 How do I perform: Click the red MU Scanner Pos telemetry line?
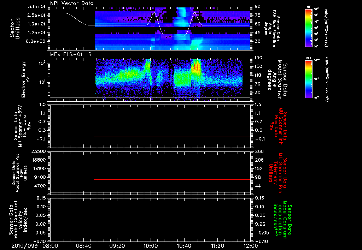point(172,179)
